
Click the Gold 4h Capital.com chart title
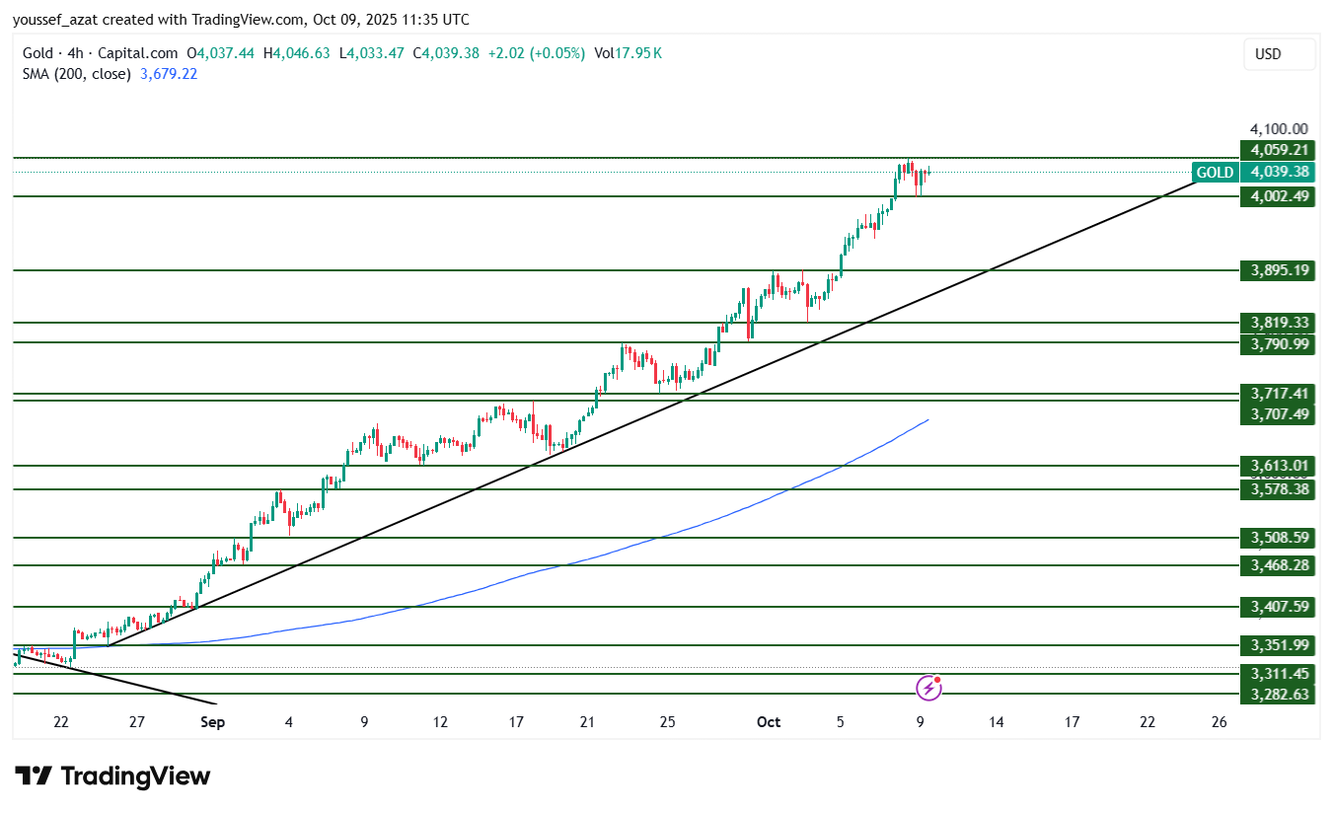(100, 53)
